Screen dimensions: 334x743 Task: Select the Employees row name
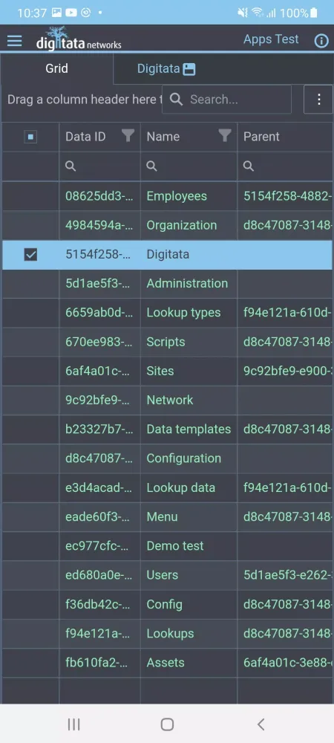177,196
